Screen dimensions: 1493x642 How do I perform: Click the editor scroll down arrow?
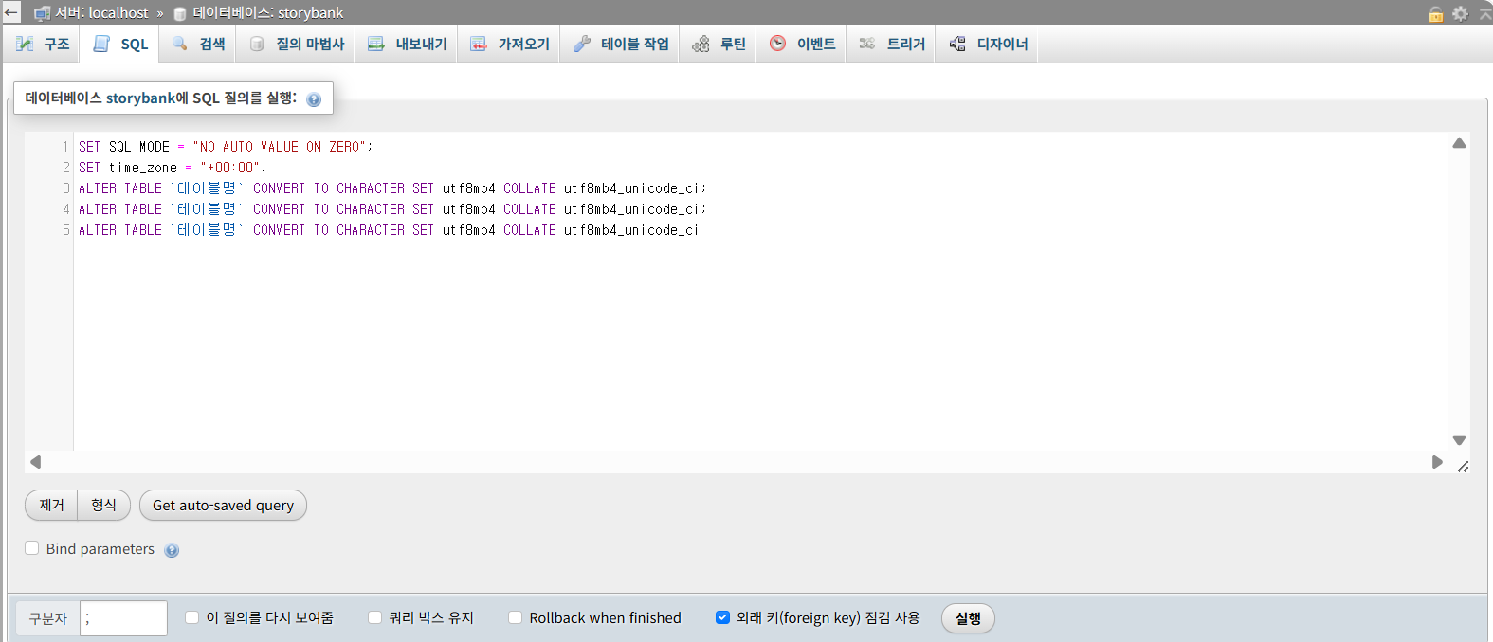(x=1459, y=440)
